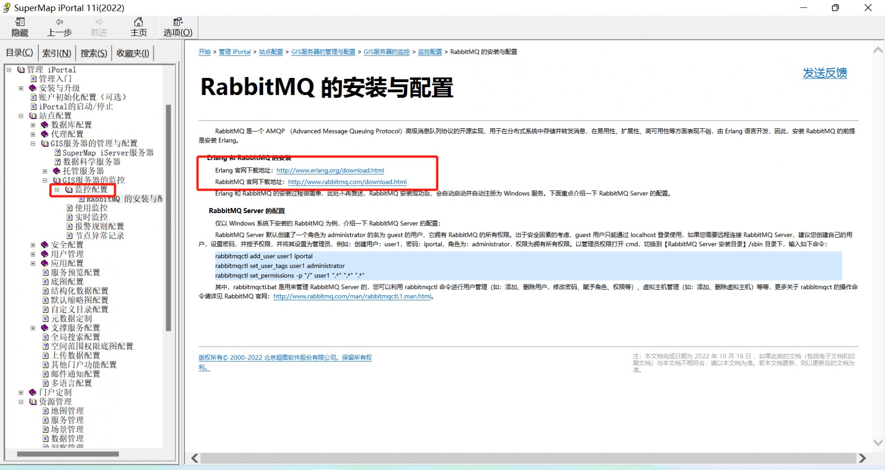The width and height of the screenshot is (885, 470).
Task: Click book icon beside 管理 iPortal
Action: pos(21,69)
